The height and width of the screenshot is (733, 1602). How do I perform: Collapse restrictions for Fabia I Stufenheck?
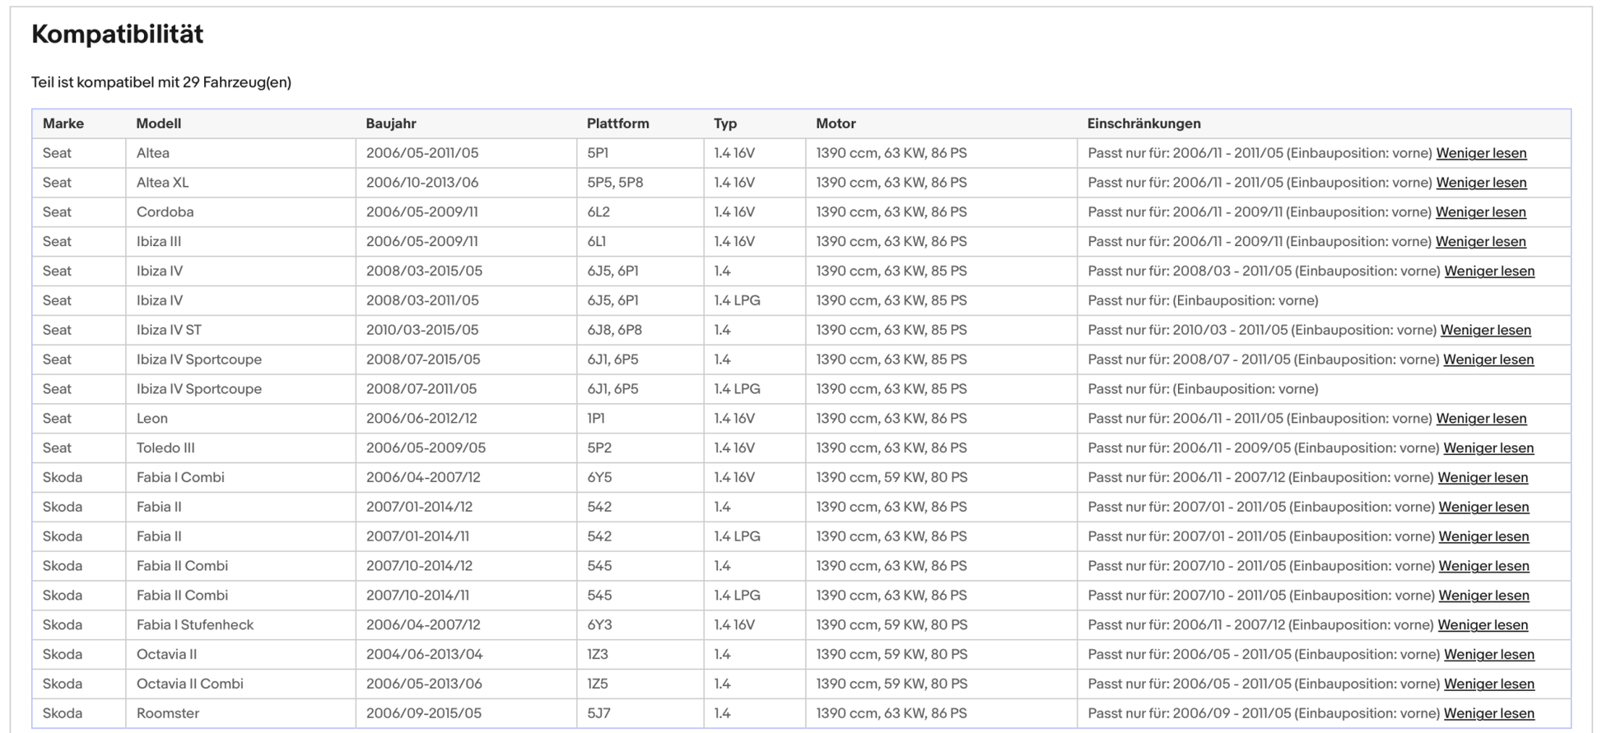(x=1482, y=625)
